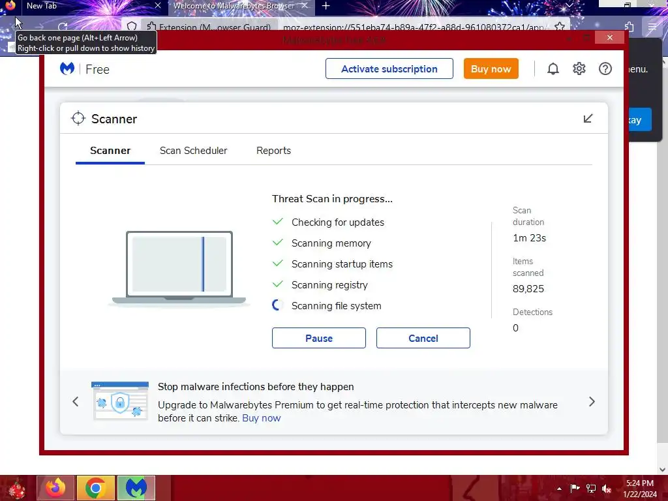Click the Firefox back arrow button
668x501 pixels.
15,26
